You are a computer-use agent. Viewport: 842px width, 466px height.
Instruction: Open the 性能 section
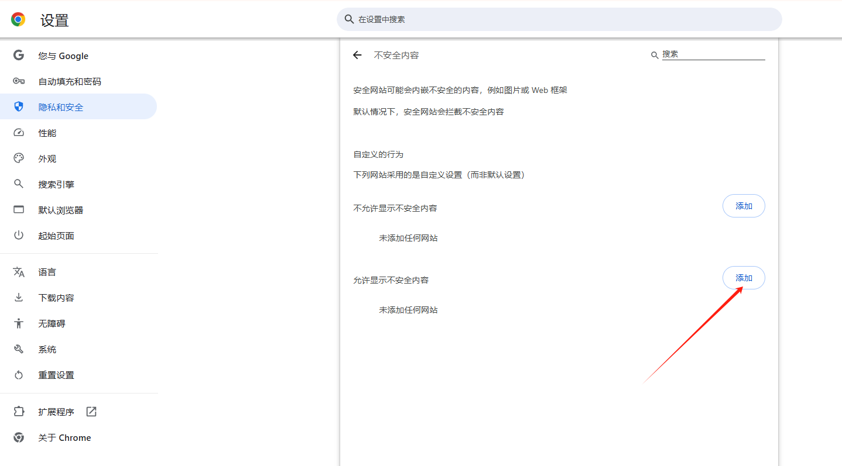[78, 133]
